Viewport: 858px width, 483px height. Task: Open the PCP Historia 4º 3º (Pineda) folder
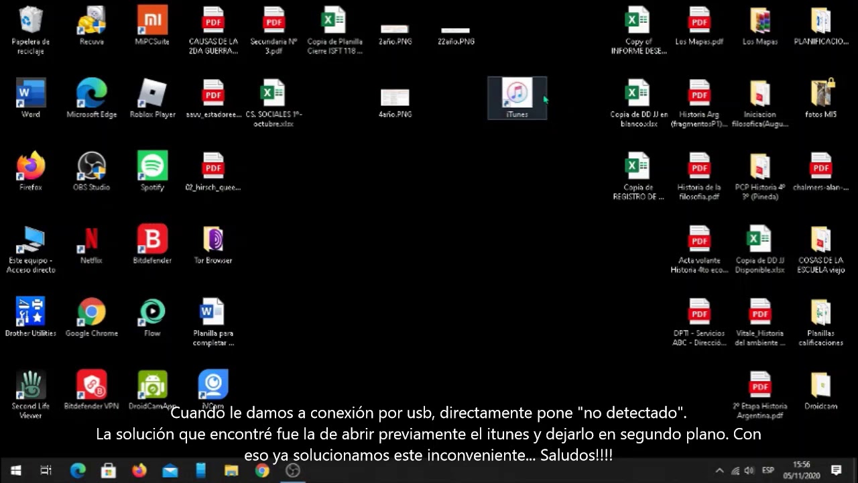click(760, 176)
